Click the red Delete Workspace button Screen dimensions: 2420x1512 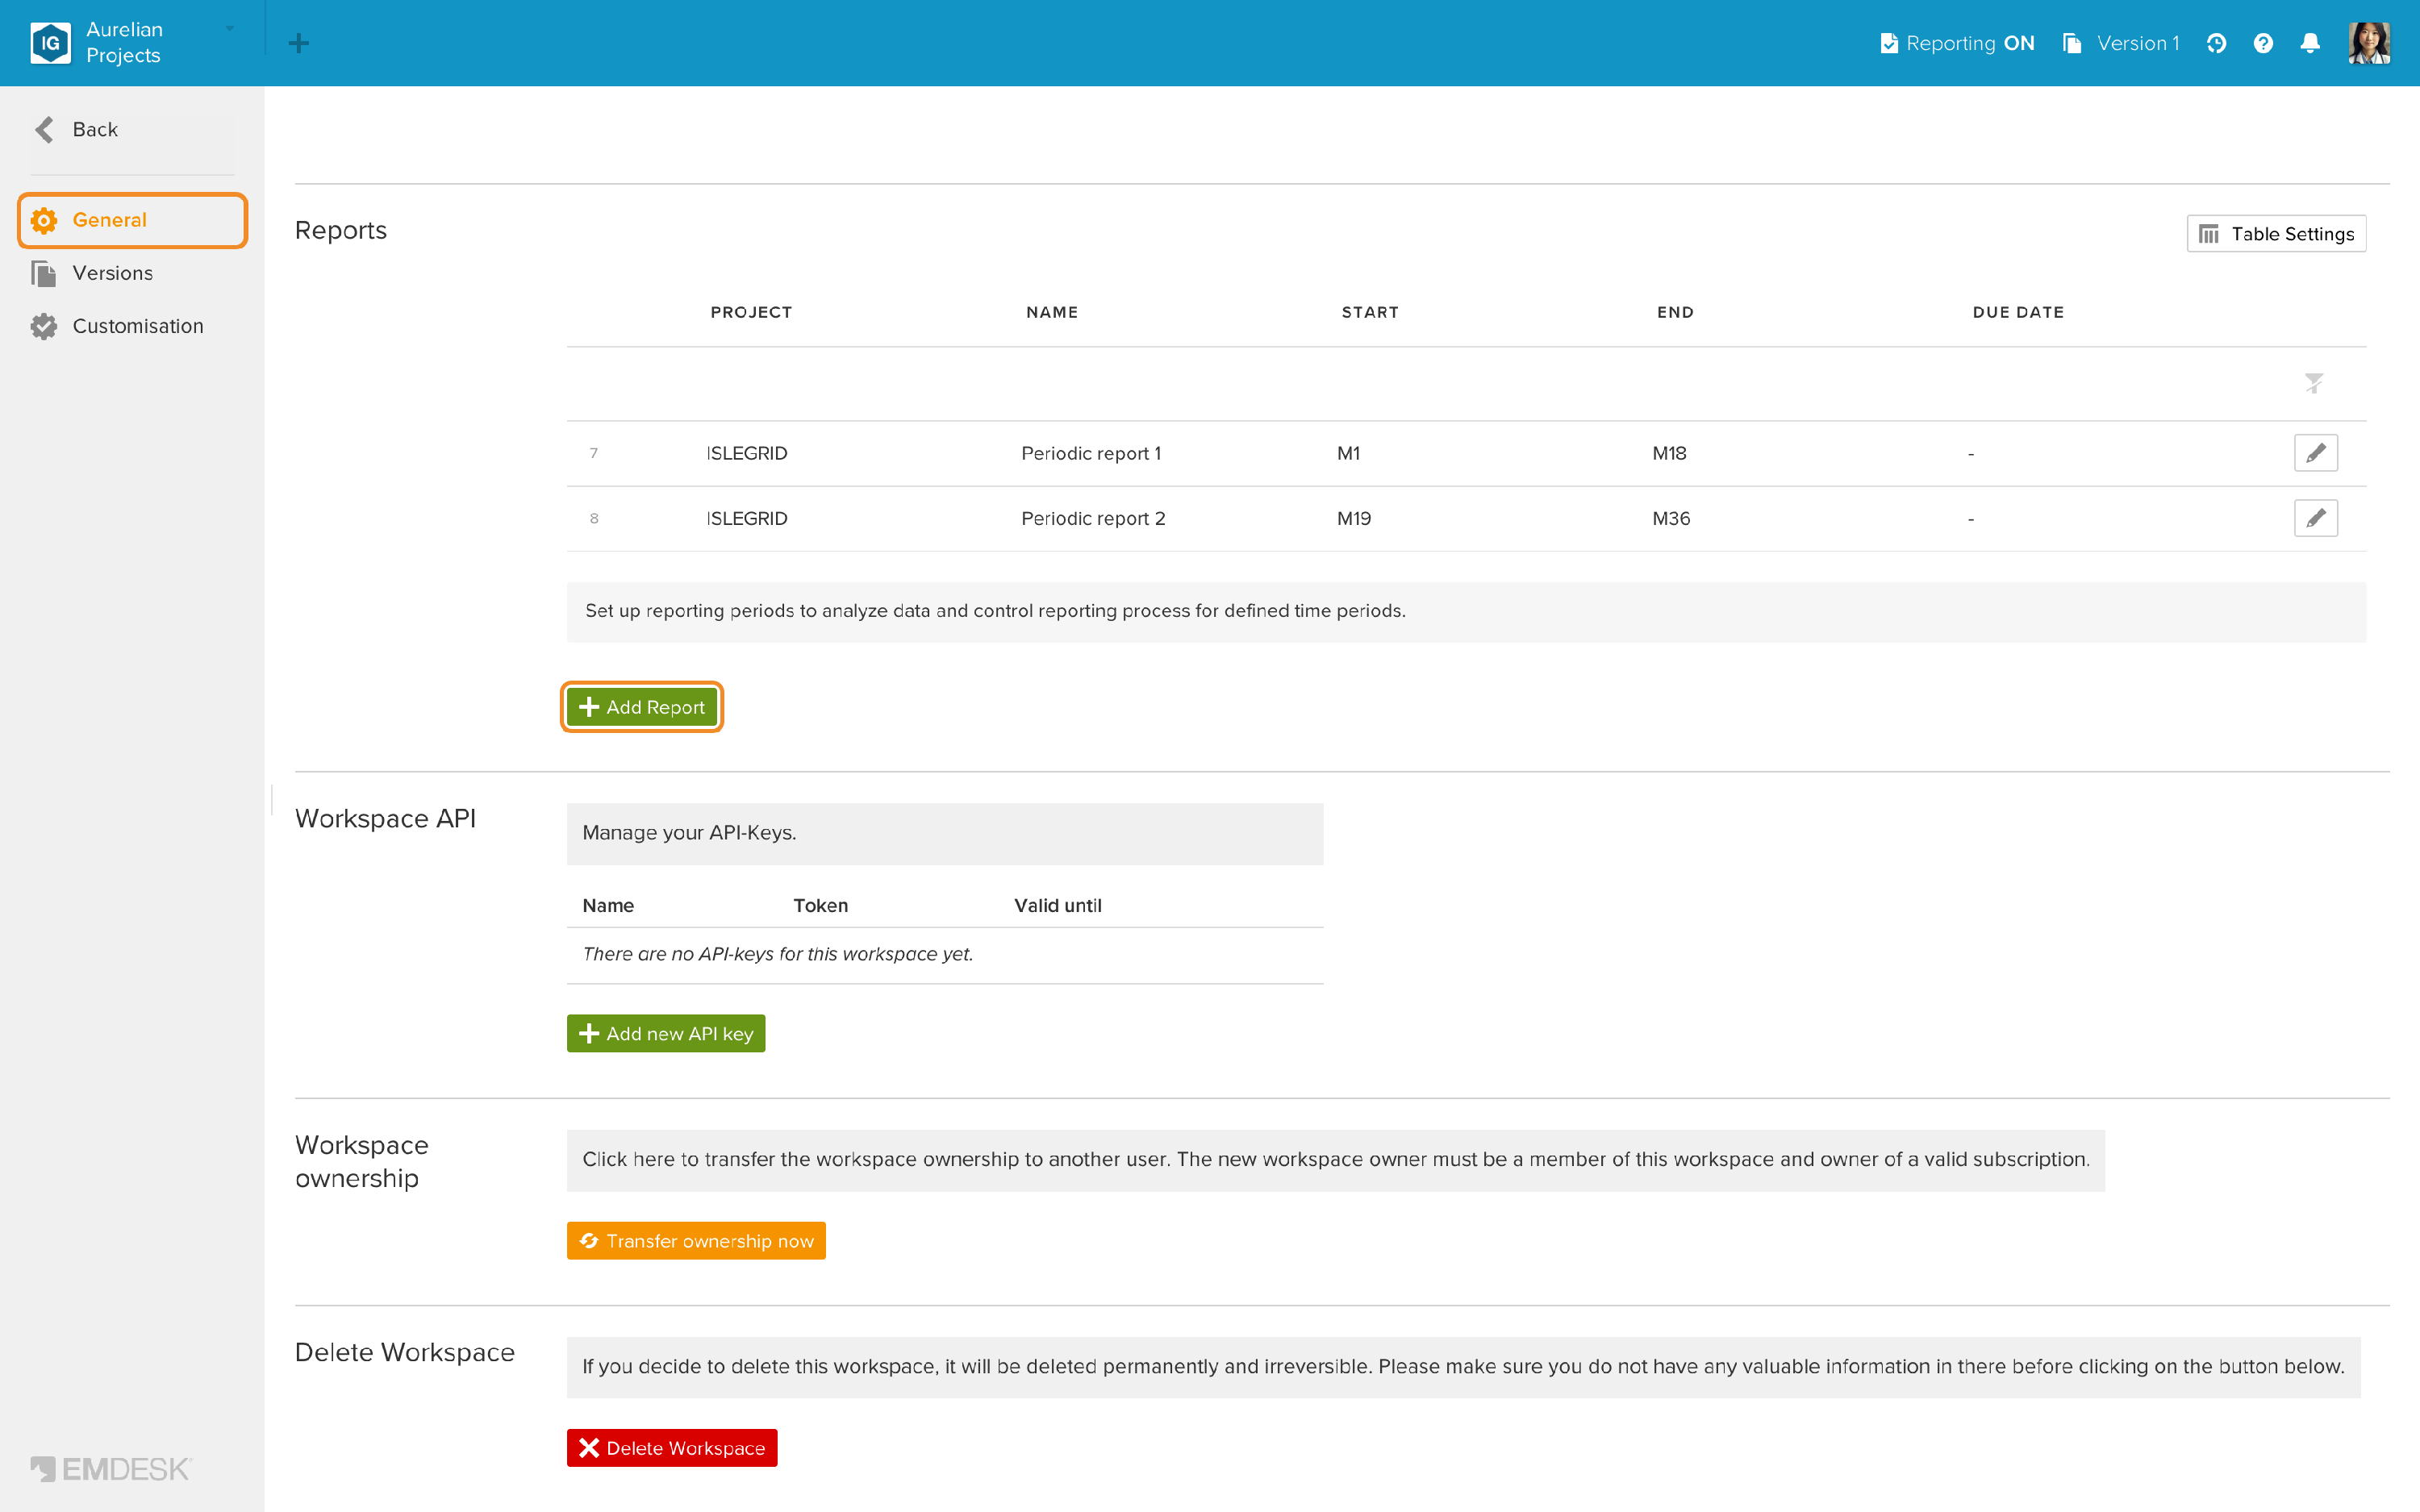coord(672,1448)
